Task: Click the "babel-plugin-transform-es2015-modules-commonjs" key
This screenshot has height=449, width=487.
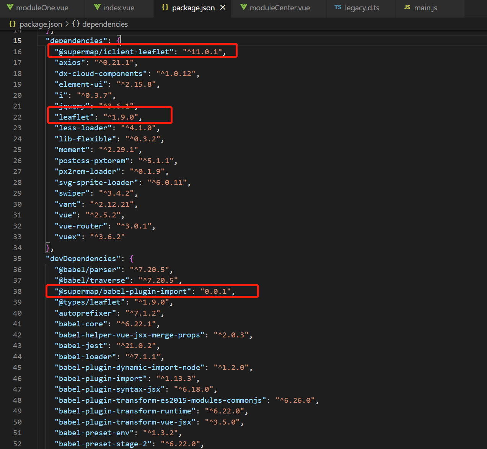Action: coord(160,400)
